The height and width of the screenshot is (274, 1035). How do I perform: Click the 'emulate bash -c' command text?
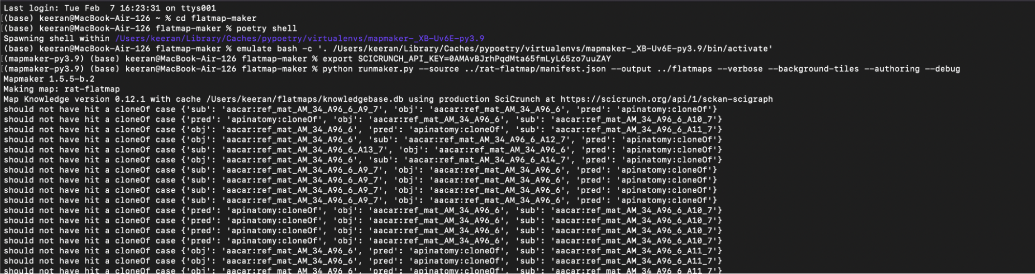click(x=274, y=49)
